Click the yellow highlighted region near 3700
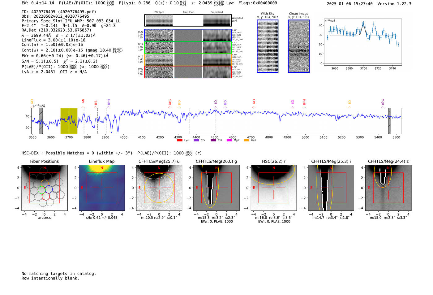Screen dimensions: 433x295 69,121
